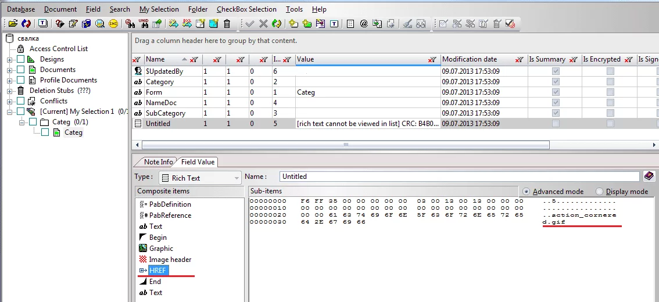Select the Graphic composite item

coord(161,249)
